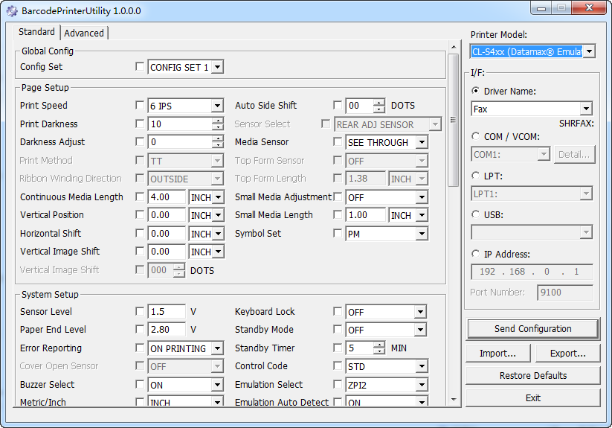Select the Standard tab
The height and width of the screenshot is (428, 612).
[x=36, y=32]
